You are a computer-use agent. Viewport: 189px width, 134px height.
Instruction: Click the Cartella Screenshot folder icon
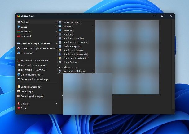(x=19, y=86)
